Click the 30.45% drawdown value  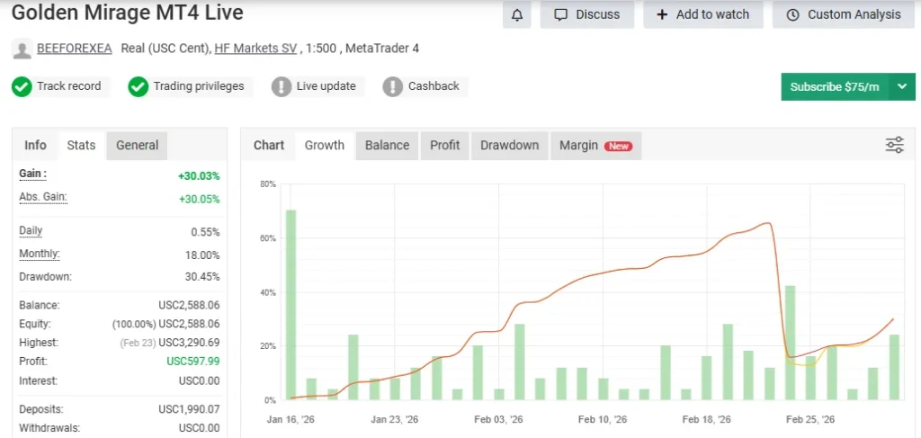point(202,276)
